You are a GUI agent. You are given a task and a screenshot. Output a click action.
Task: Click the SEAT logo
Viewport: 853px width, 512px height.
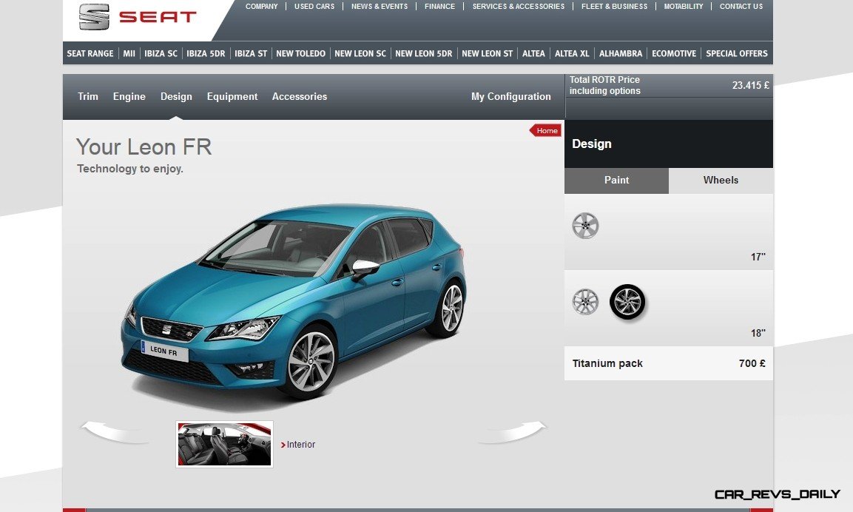138,17
